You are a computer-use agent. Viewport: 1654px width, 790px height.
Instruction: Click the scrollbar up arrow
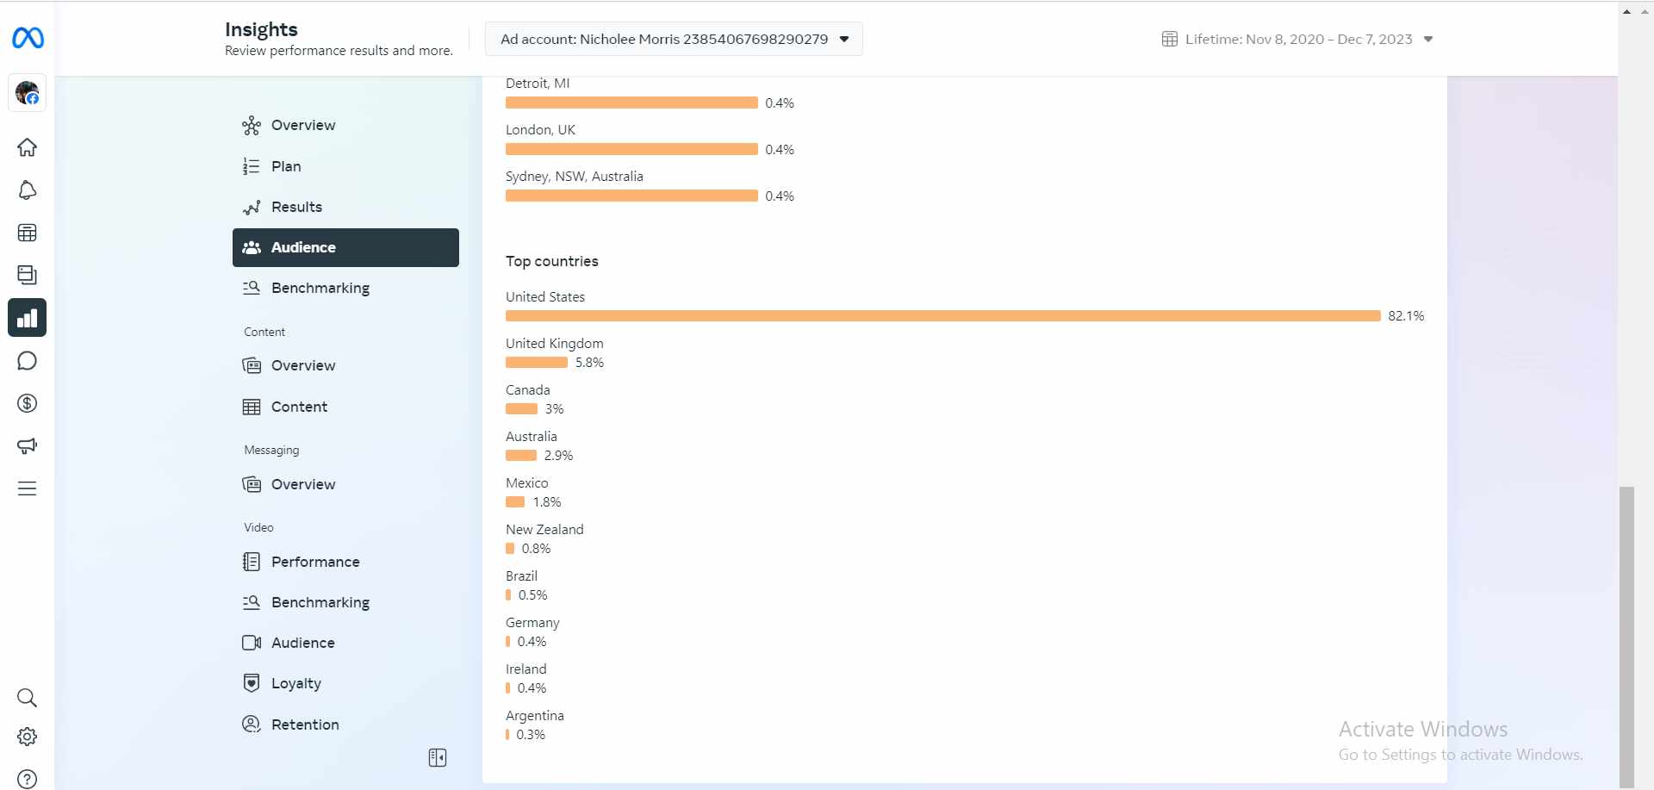tap(1626, 11)
